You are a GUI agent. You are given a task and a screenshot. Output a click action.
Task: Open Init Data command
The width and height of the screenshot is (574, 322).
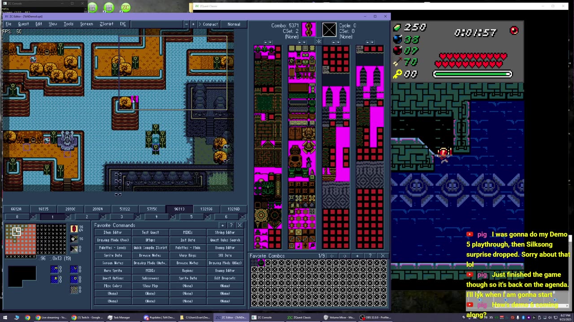click(187, 240)
